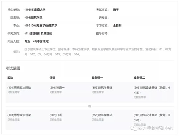The image size is (179, 136).
Task: Click the 外语 column header
Action: point(52,78)
